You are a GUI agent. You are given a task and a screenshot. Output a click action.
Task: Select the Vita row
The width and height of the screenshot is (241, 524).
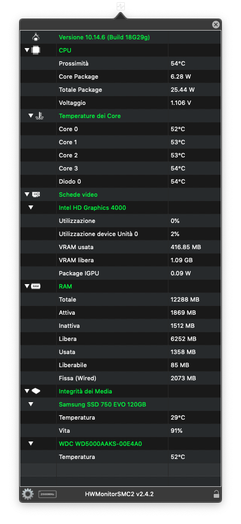point(120,431)
